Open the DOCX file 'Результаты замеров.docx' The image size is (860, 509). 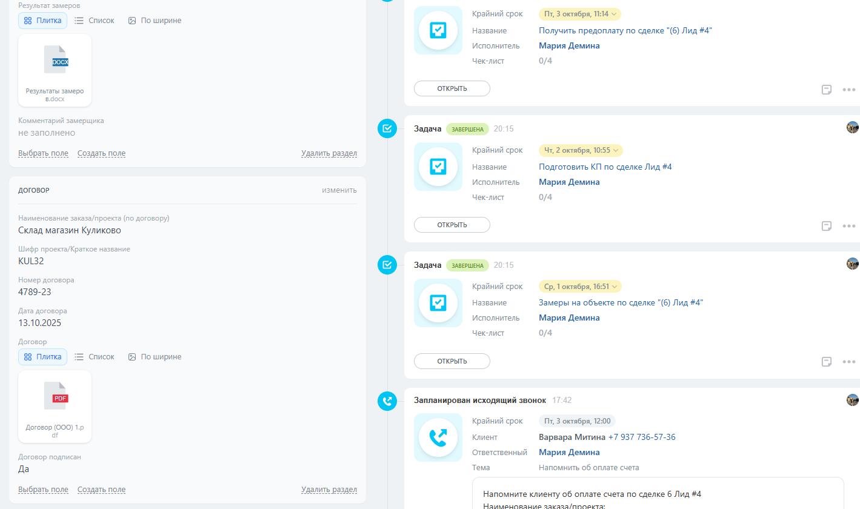click(55, 70)
